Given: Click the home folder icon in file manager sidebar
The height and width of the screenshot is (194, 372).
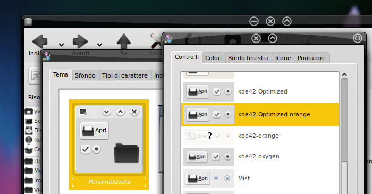Looking at the screenshot, I should pos(29,111).
